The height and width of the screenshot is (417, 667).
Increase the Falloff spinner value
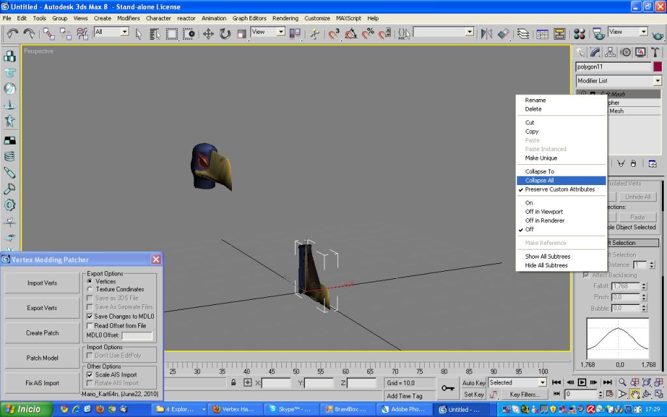(x=644, y=284)
